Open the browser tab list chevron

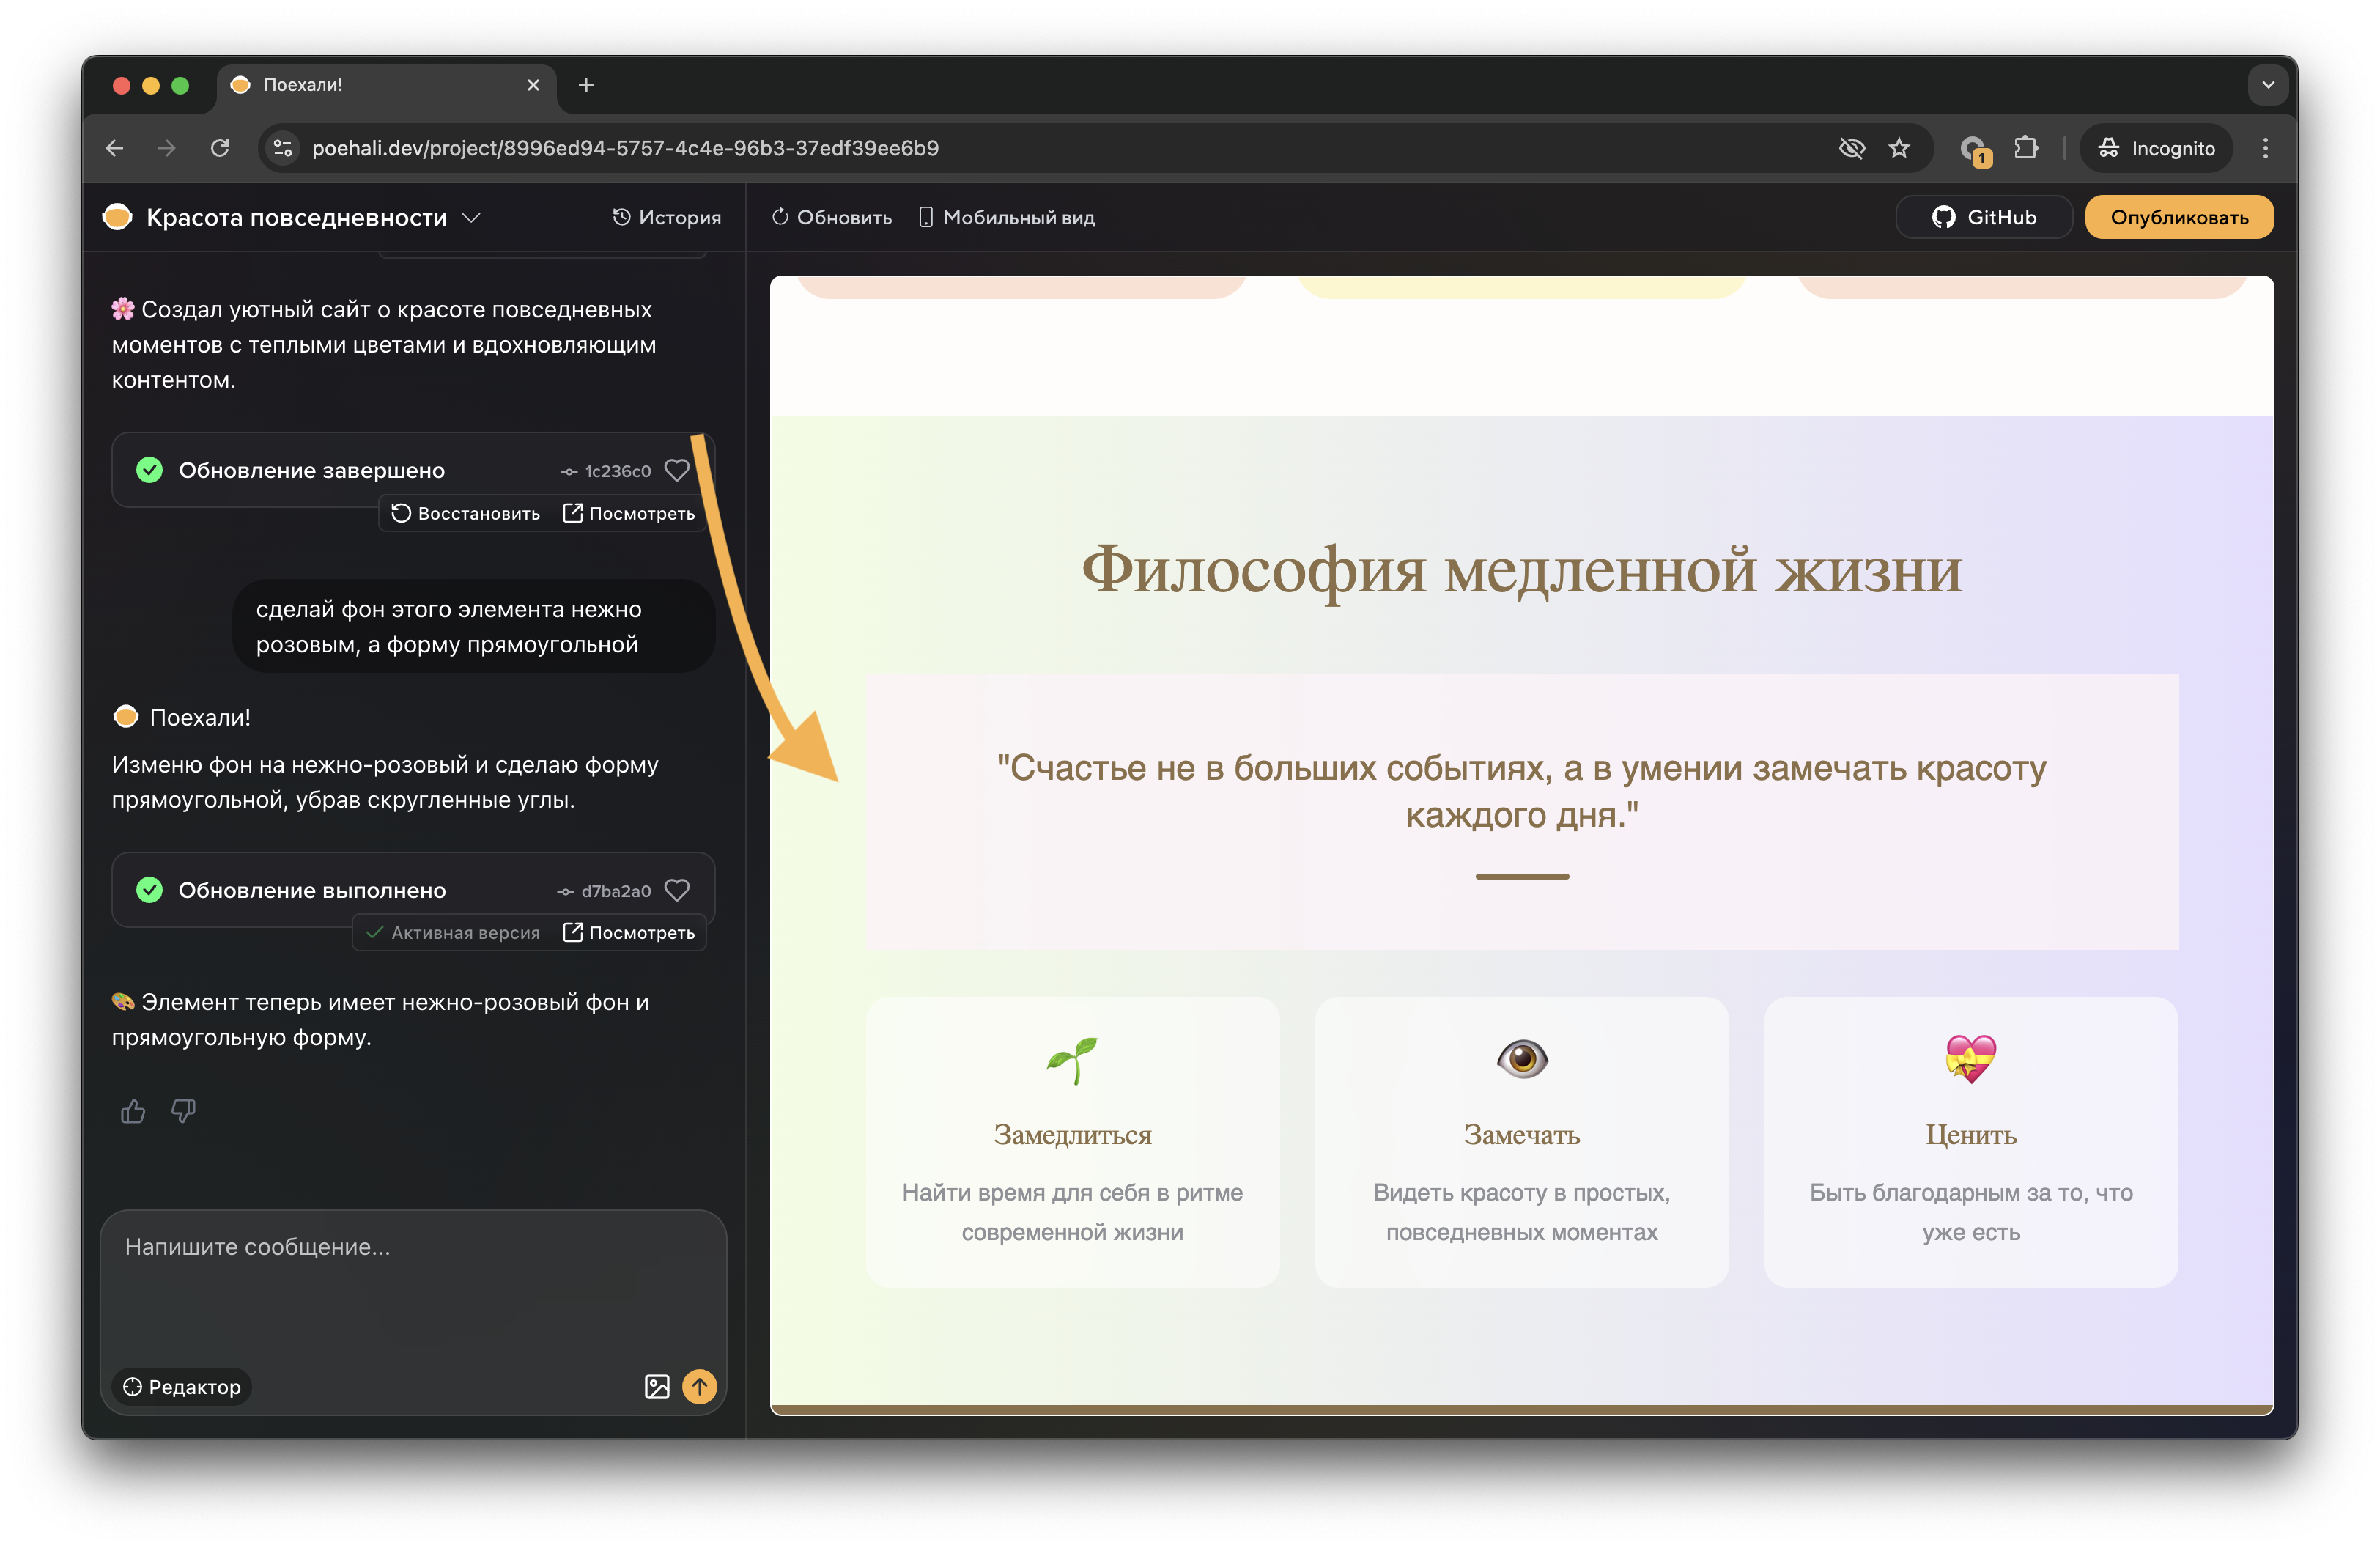click(x=2268, y=85)
